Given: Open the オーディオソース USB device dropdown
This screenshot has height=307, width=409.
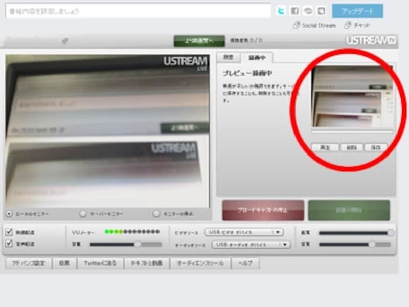Looking at the screenshot, I should (251, 245).
